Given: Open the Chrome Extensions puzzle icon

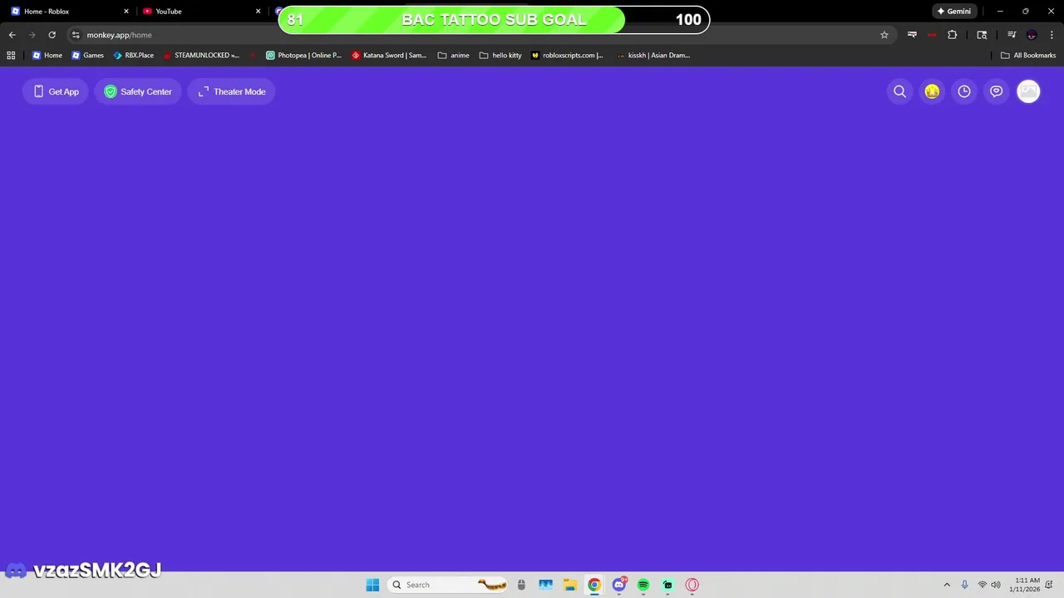Looking at the screenshot, I should 953,35.
